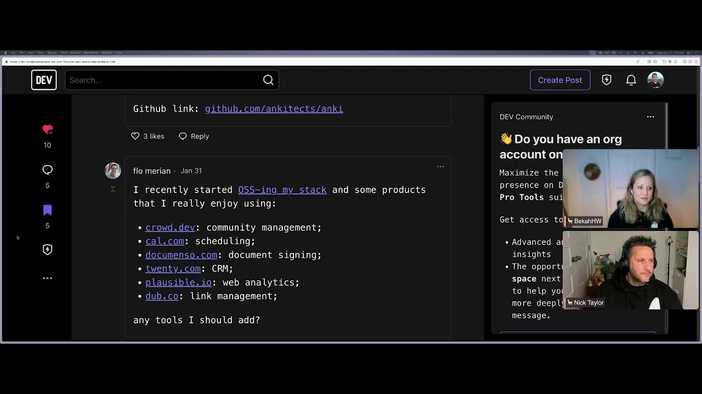Open flo merian's avatar
Image resolution: width=702 pixels, height=394 pixels.
[x=113, y=170]
